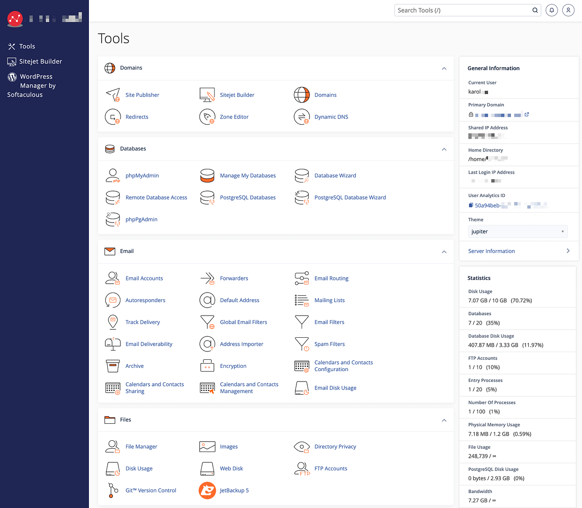Switch to Sitejet Builder in the sidebar

point(40,61)
